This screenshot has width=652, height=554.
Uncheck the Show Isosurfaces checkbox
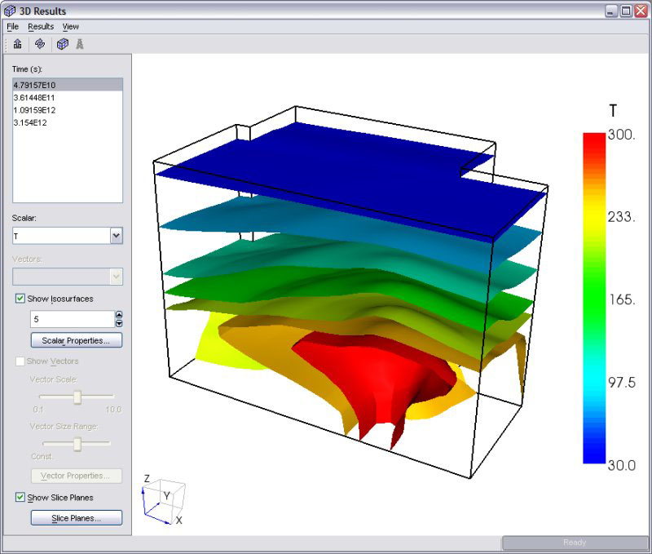coord(20,299)
